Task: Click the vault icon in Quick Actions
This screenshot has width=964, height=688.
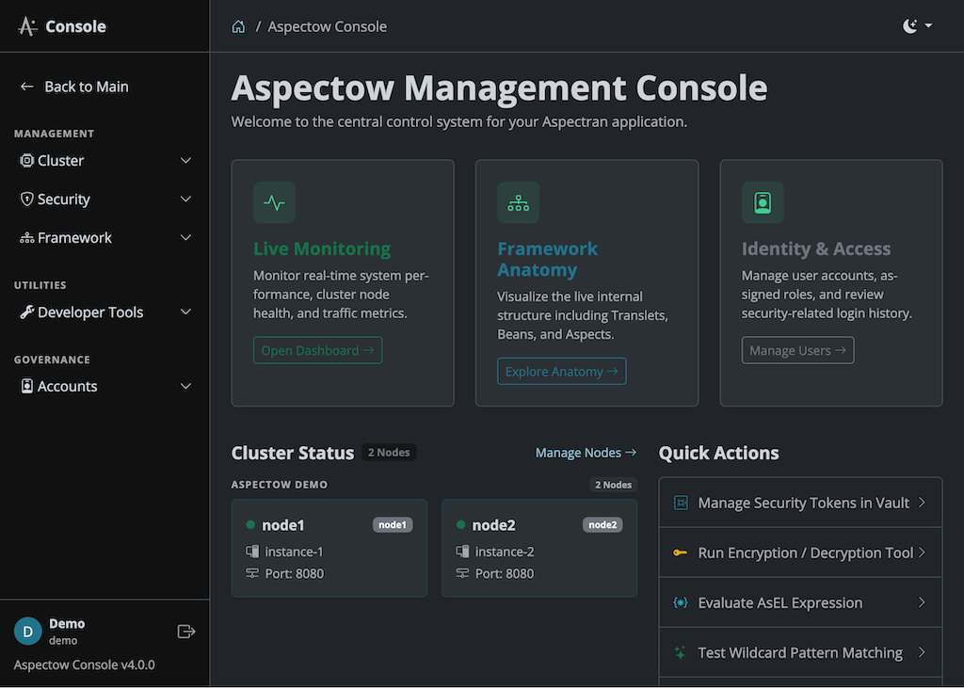Action: 681,503
